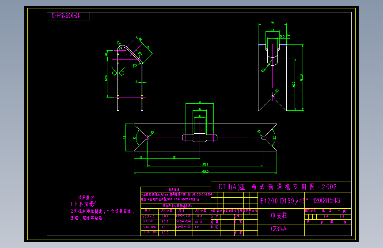The image size is (383, 248).
Task: Select the 120C615H-3 drawing number in title block
Action: pyautogui.click(x=326, y=201)
